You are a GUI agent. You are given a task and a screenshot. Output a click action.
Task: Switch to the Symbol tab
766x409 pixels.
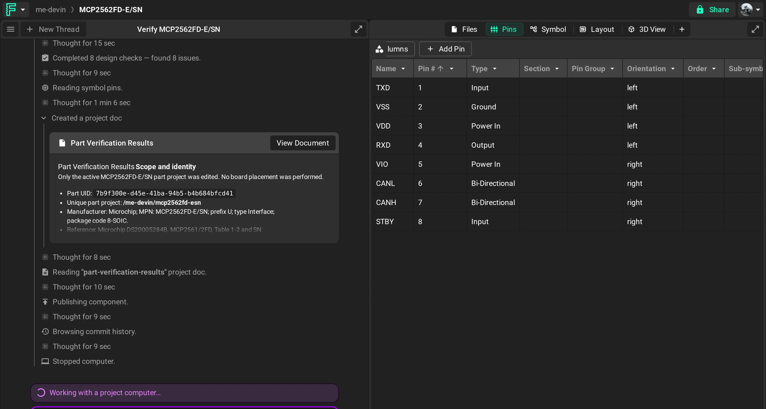pyautogui.click(x=548, y=29)
